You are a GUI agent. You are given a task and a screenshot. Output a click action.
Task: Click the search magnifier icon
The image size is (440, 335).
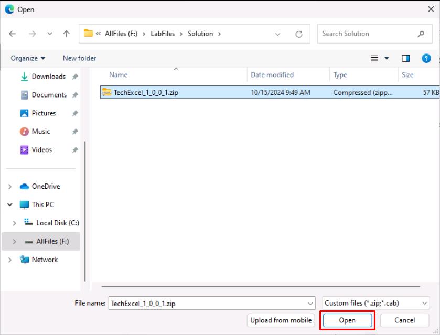coord(421,34)
